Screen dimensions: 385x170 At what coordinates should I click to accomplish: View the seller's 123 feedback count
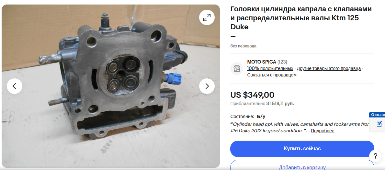(282, 62)
